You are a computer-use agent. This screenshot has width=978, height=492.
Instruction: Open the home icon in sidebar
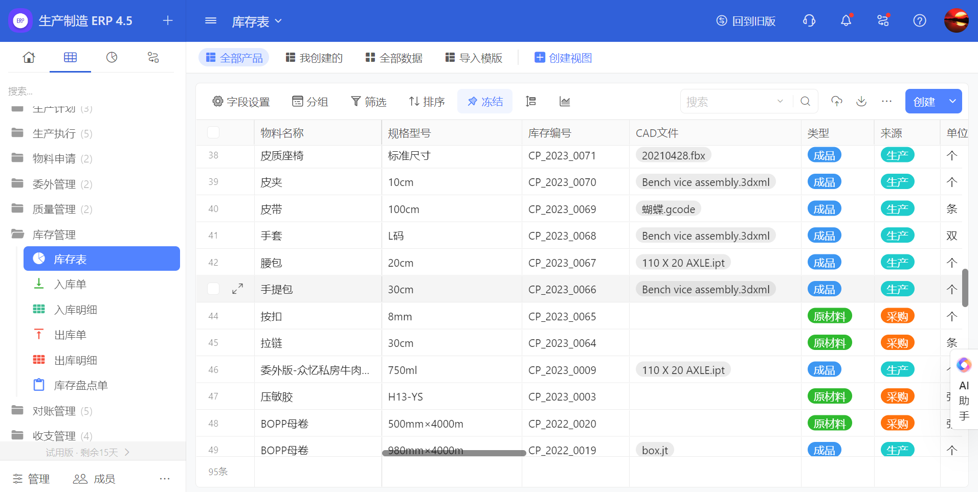click(29, 57)
